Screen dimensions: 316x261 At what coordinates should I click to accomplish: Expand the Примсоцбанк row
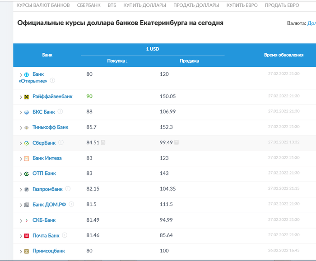click(x=21, y=252)
